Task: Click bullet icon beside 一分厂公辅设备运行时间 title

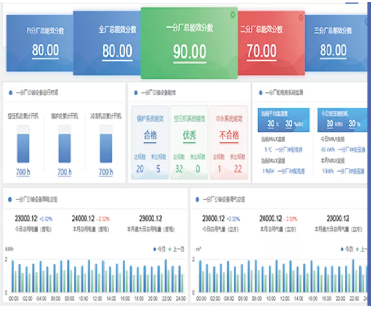Action: coord(11,93)
